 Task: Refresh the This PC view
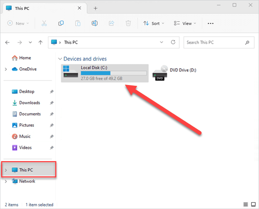point(173,42)
